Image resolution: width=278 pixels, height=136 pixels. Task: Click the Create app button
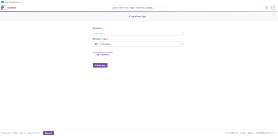tap(100, 65)
